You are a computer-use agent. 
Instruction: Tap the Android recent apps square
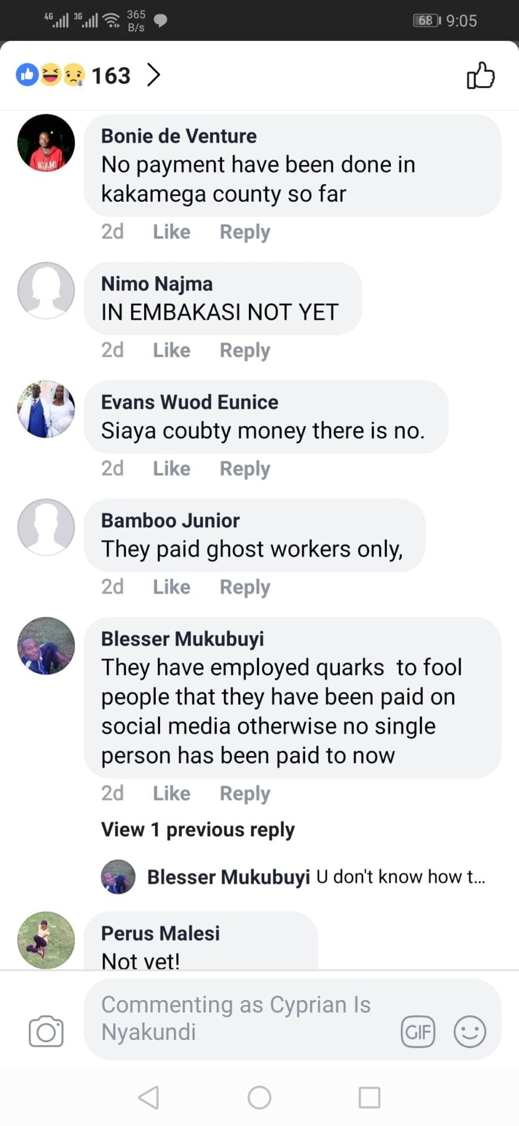(x=370, y=1097)
